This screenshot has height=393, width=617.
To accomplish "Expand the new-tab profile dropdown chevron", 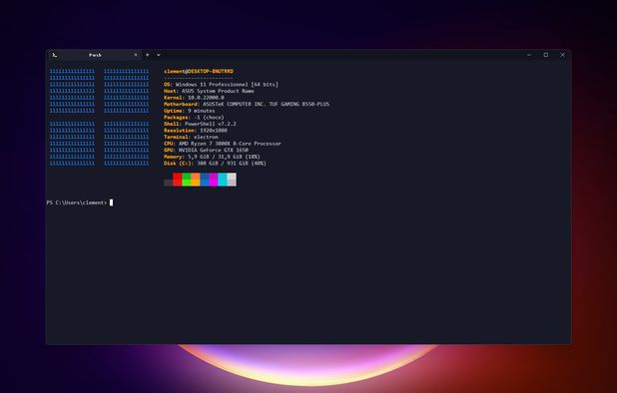I will [159, 55].
